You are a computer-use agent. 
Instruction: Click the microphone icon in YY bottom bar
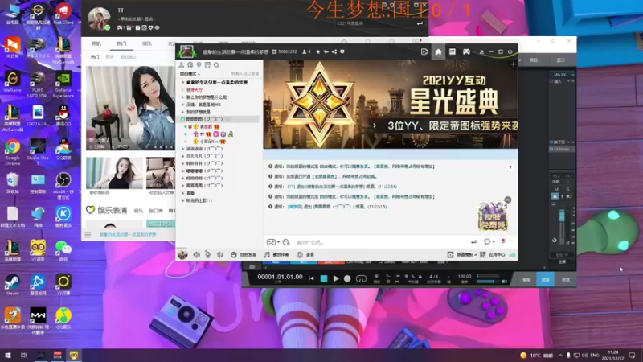(208, 255)
